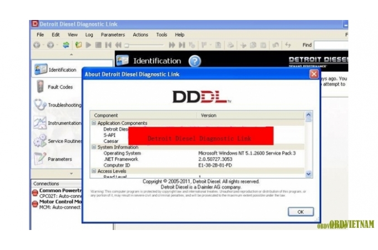The width and height of the screenshot is (378, 250).
Task: Click the blue help question mark icon
Action: click(x=195, y=61)
